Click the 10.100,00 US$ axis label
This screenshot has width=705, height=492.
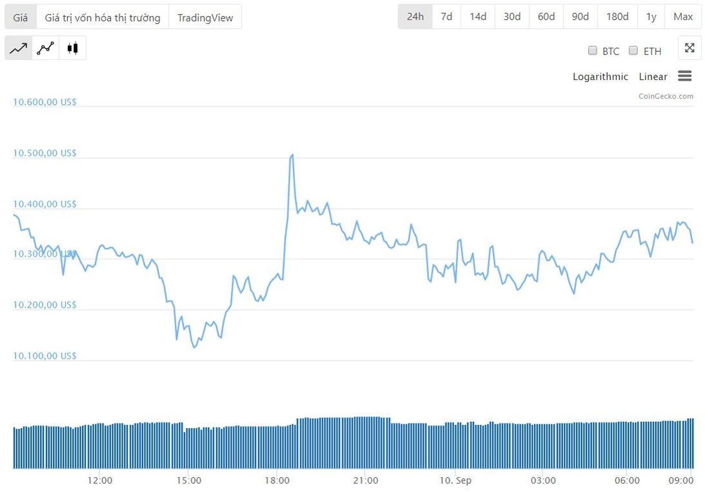click(45, 356)
